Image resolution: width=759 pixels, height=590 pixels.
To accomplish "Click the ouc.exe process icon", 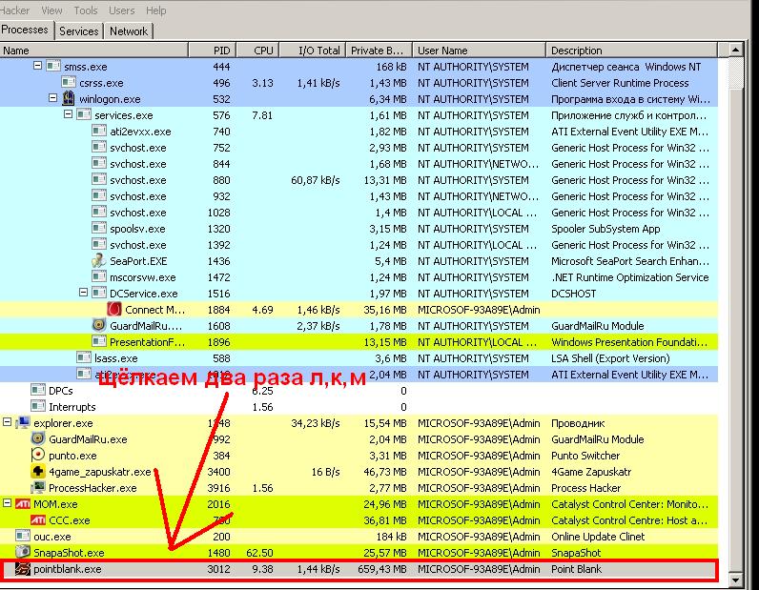I will coord(23,537).
